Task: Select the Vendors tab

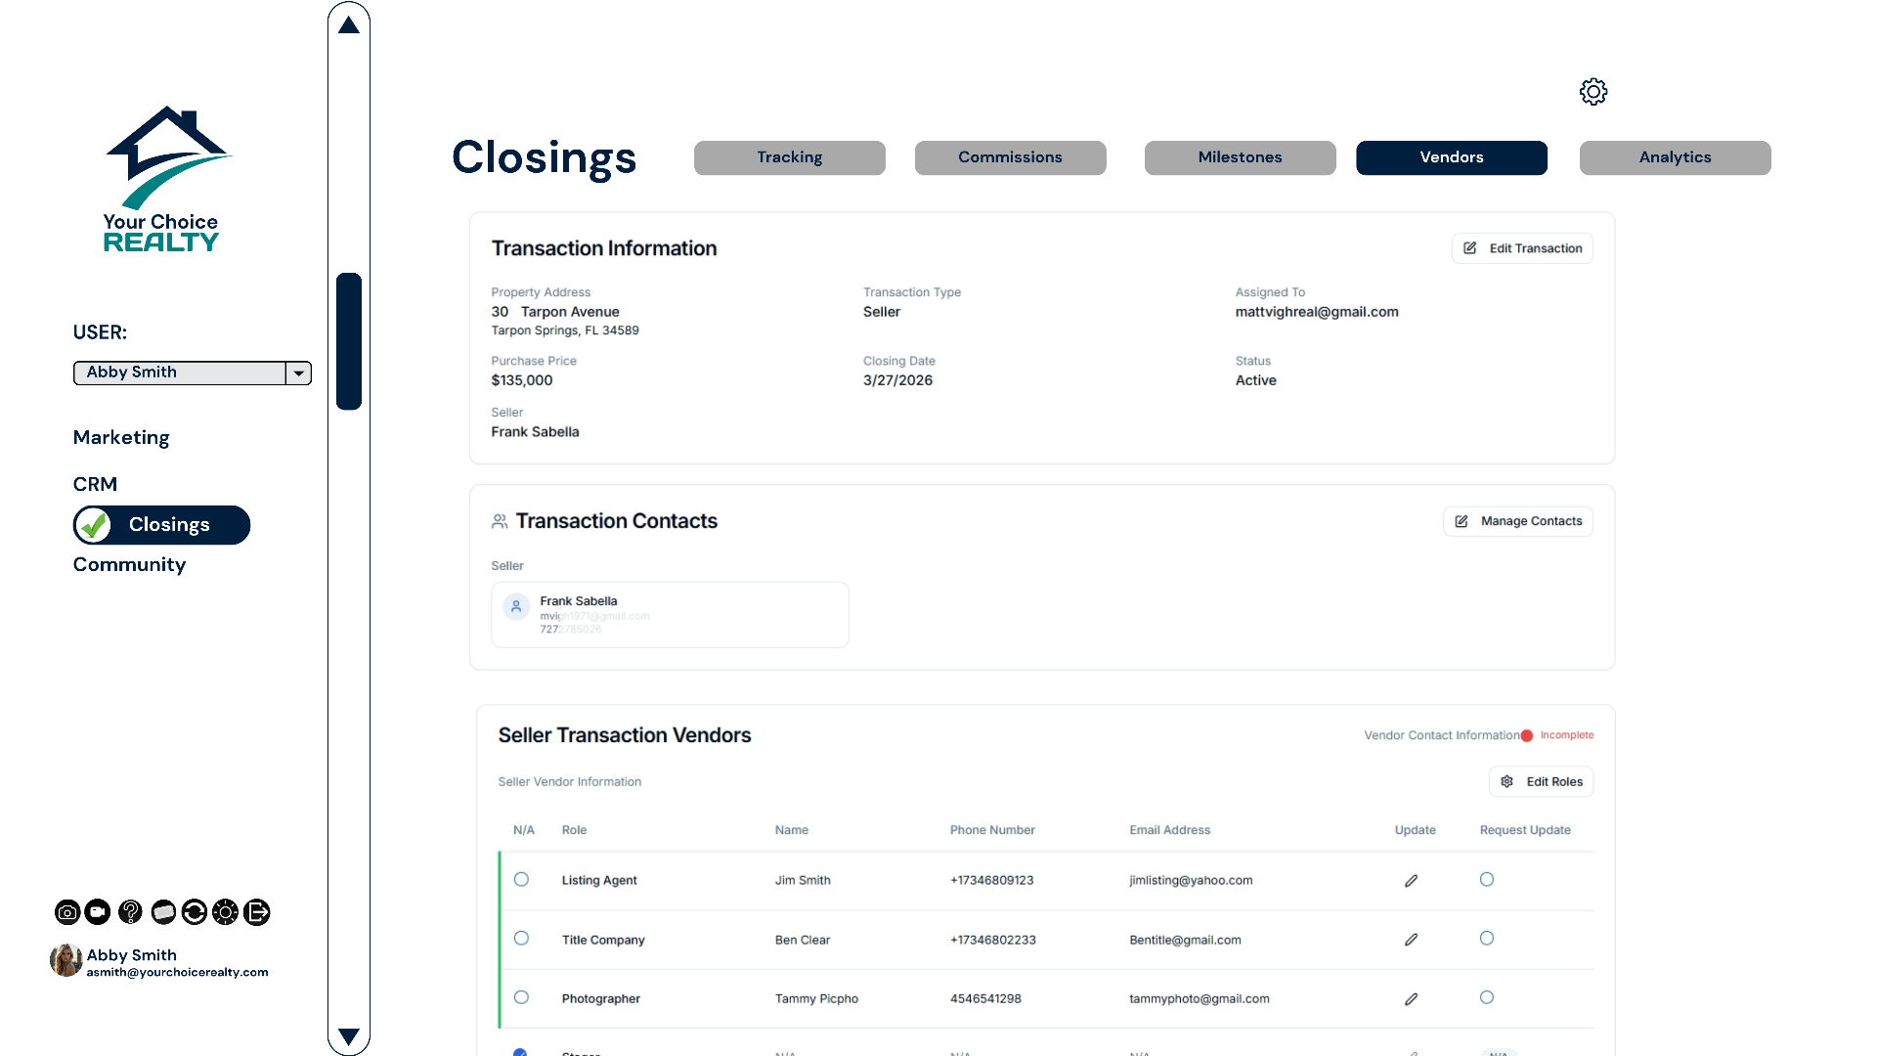Action: click(x=1452, y=157)
